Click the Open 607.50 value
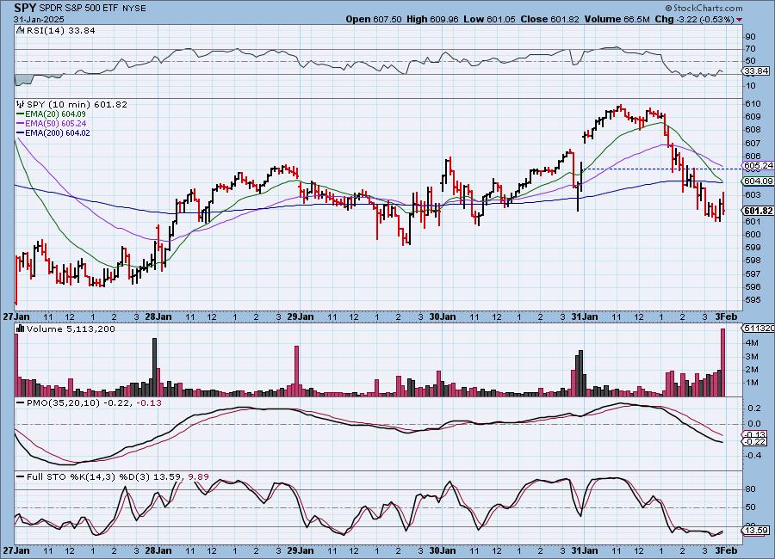Image resolution: width=775 pixels, height=559 pixels. click(374, 19)
